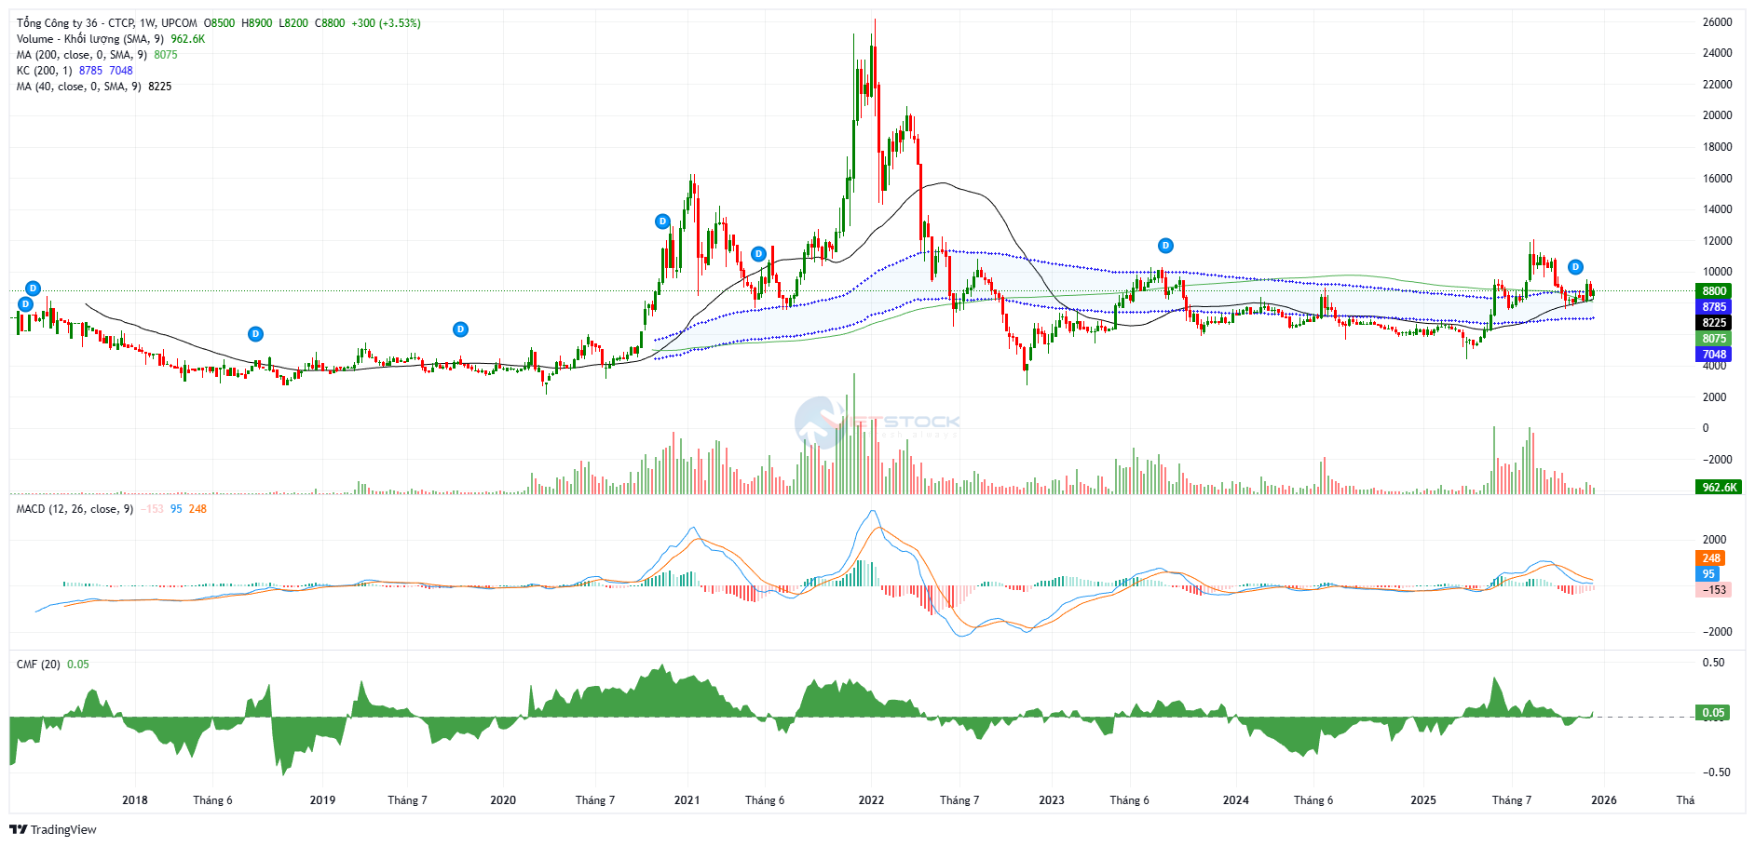Click the TradingView logo at bottom left

pyautogui.click(x=53, y=829)
